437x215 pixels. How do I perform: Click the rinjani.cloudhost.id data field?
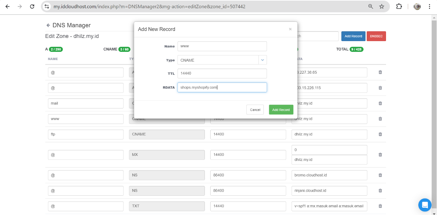(329, 190)
